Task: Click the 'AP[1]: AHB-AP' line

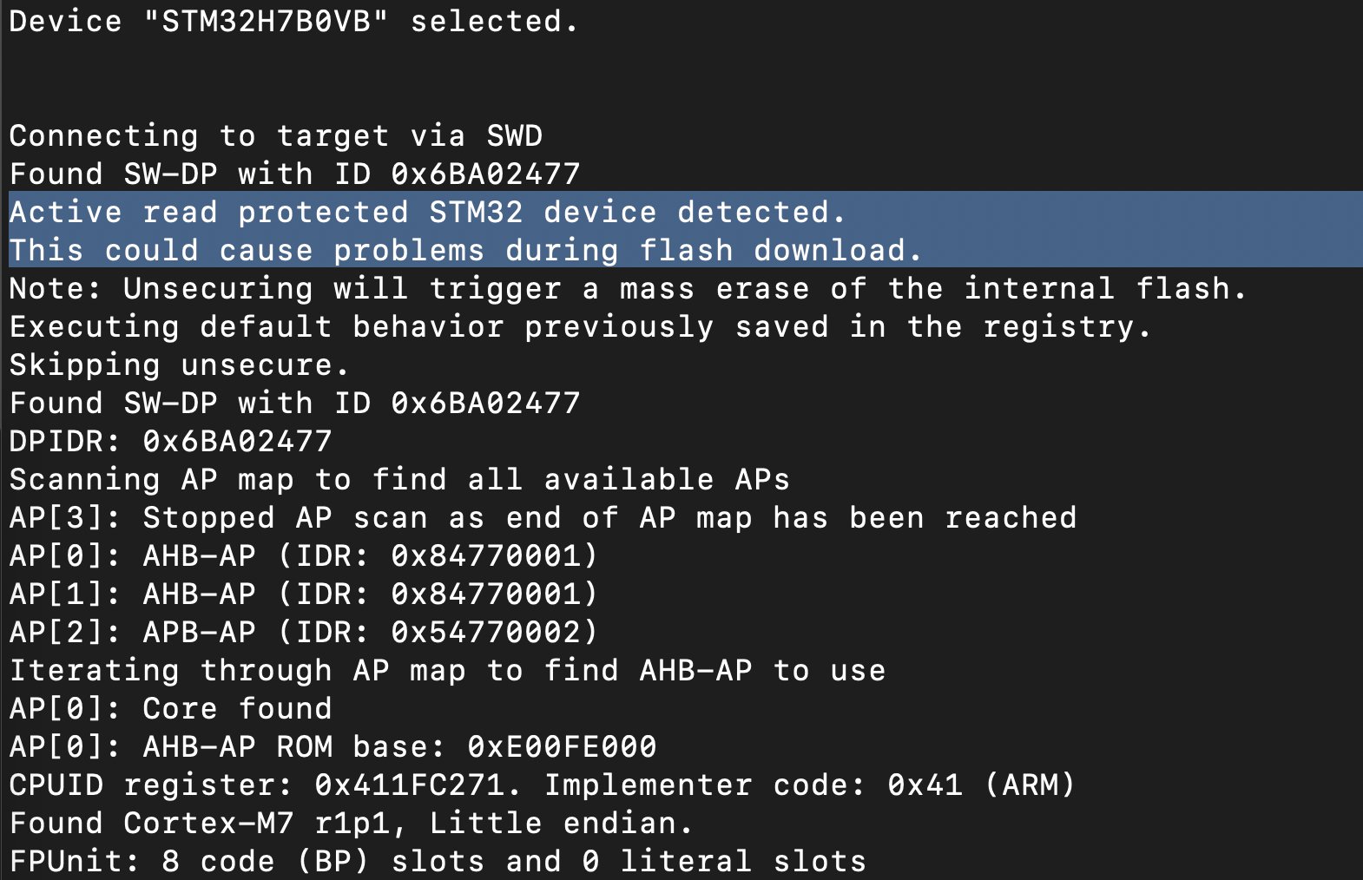Action: [304, 594]
